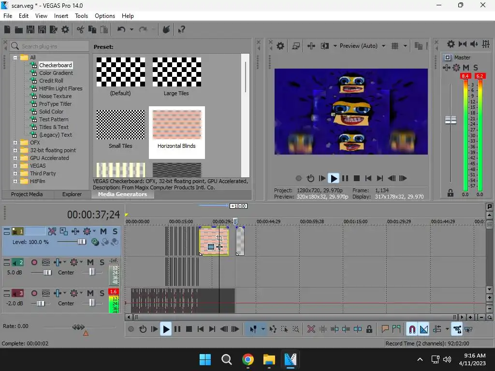Open the Options menu

pyautogui.click(x=105, y=16)
